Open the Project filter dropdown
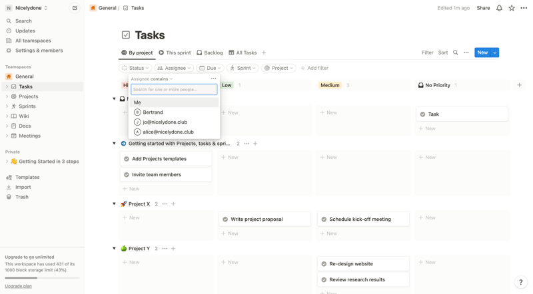 point(278,68)
